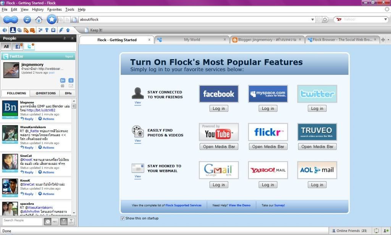Image resolution: width=391 pixels, height=235 pixels.
Task: Show All accounts in People sidebar
Action: pos(6,47)
